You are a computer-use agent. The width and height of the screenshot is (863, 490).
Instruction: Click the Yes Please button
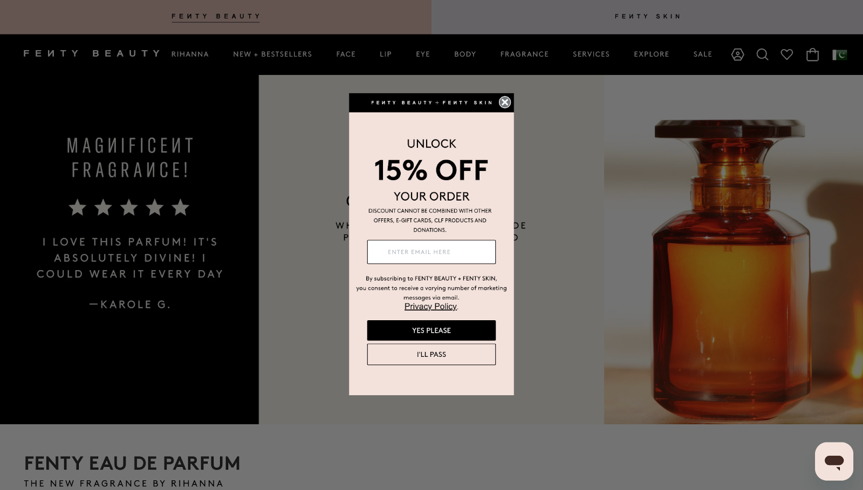pyautogui.click(x=432, y=330)
